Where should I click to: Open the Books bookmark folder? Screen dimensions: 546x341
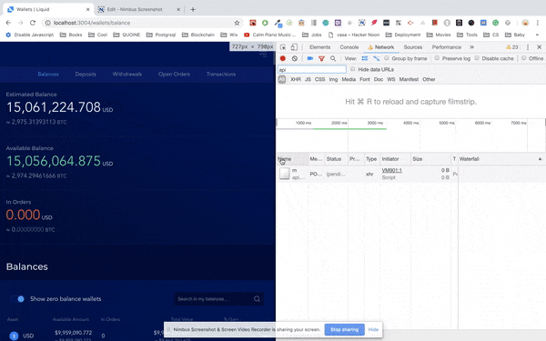point(71,35)
